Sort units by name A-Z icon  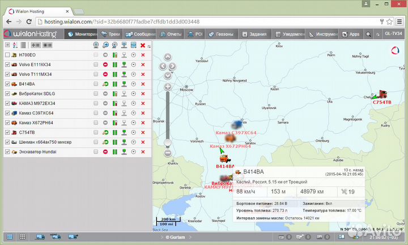click(15, 45)
